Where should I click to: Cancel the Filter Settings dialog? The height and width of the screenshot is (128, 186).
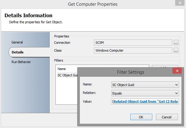coord(166,117)
